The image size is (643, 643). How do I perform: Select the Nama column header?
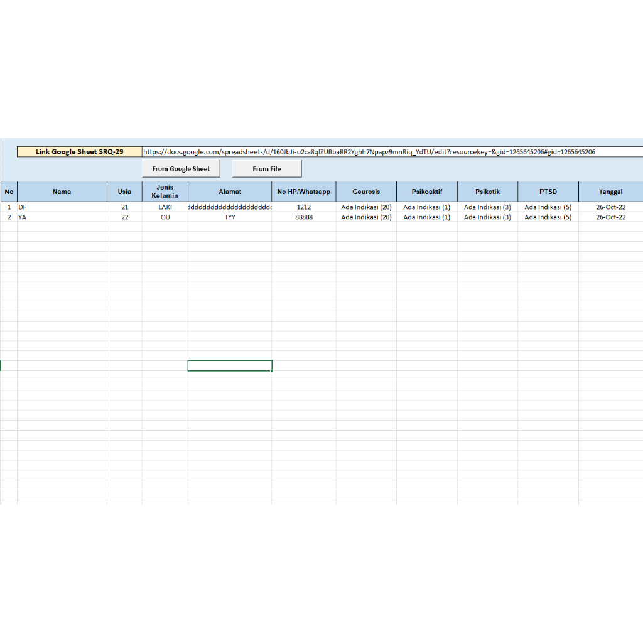tap(62, 192)
